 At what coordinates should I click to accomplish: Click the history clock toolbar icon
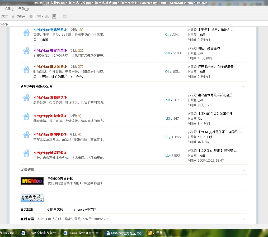coord(31,16)
